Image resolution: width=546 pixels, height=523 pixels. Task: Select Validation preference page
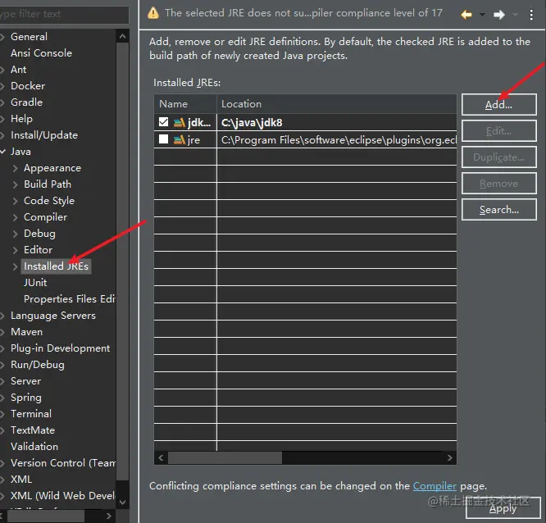[34, 447]
